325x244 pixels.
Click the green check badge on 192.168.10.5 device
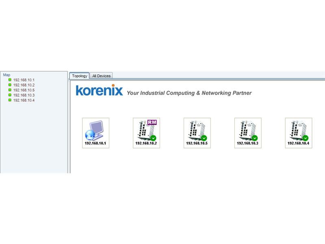pyautogui.click(x=204, y=138)
